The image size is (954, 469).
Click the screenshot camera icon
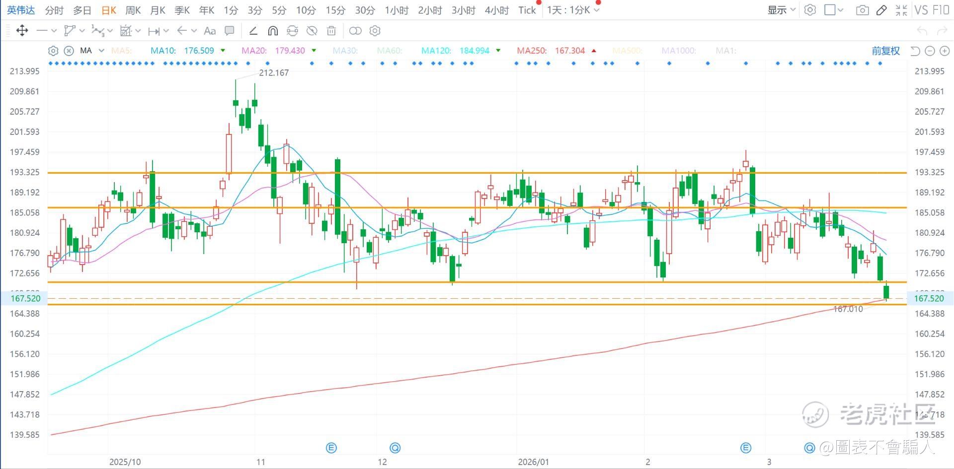pyautogui.click(x=862, y=10)
